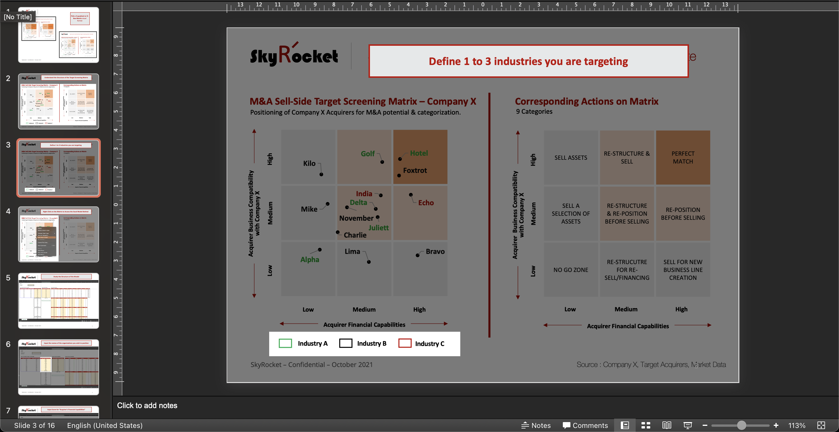This screenshot has height=432, width=839.
Task: Select slide 5 thumbnail
Action: [x=59, y=301]
